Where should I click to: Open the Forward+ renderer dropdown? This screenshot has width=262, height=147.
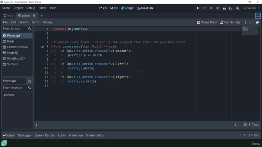point(251,8)
